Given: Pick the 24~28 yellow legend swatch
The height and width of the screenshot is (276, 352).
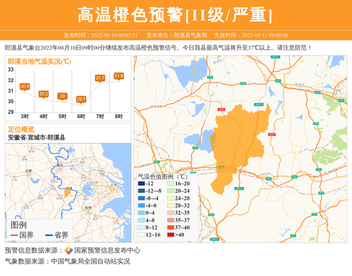Looking at the screenshot, I should [x=171, y=198].
